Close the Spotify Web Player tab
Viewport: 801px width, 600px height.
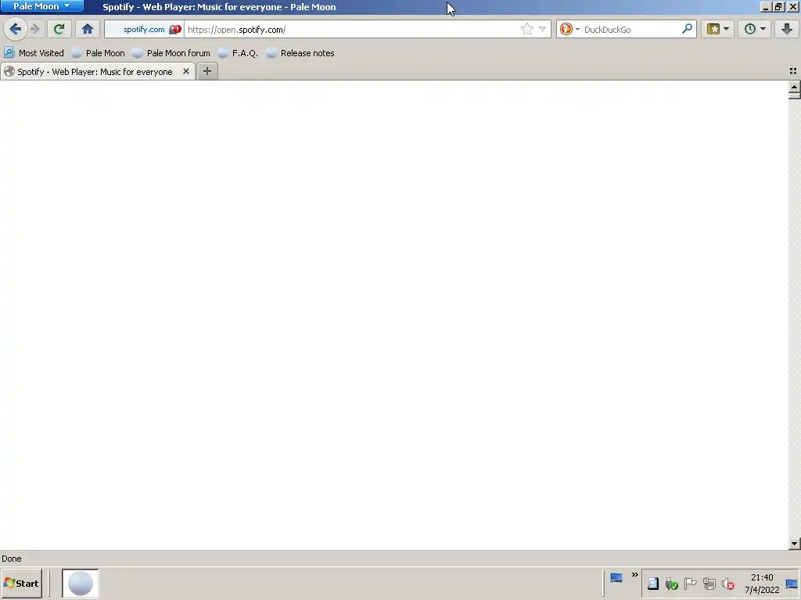point(186,71)
